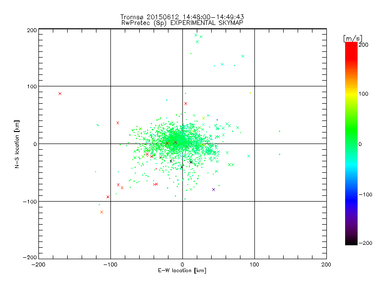Select the 'E-W location [km]' axis label
This screenshot has height=288, width=384.
click(x=182, y=271)
